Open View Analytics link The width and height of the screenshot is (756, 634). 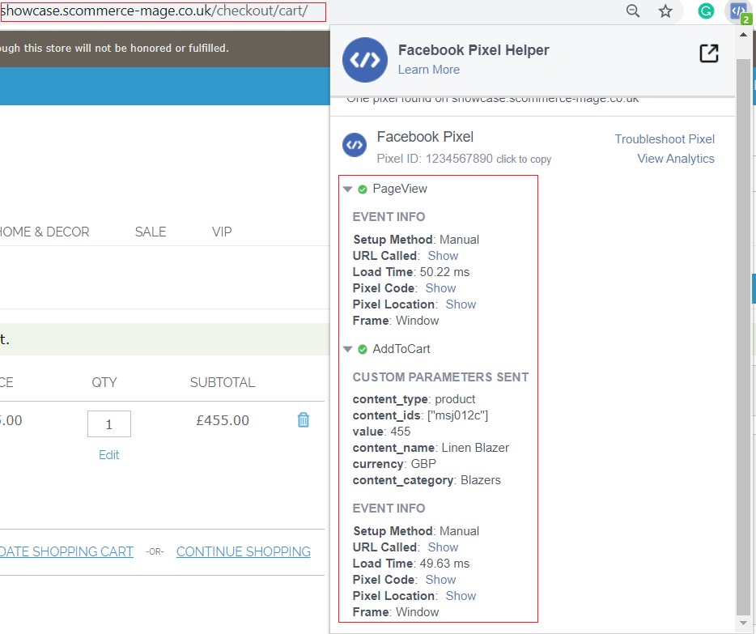tap(675, 159)
